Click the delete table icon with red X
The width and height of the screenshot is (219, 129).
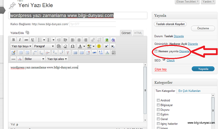coord(88,52)
